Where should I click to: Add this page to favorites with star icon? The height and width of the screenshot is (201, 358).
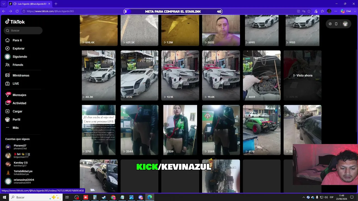309,11
